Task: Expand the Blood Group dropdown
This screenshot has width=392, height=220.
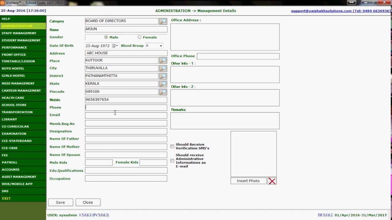Action: 161,46
